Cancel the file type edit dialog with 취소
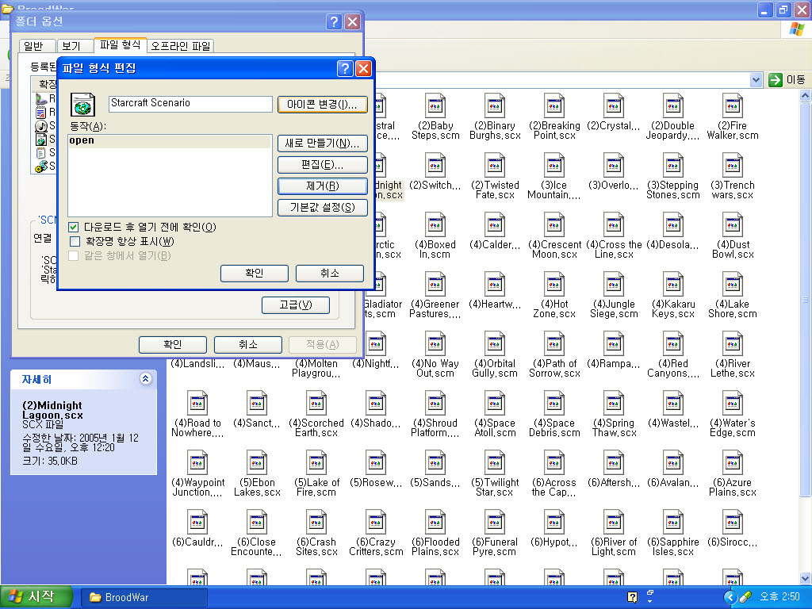 pos(329,274)
